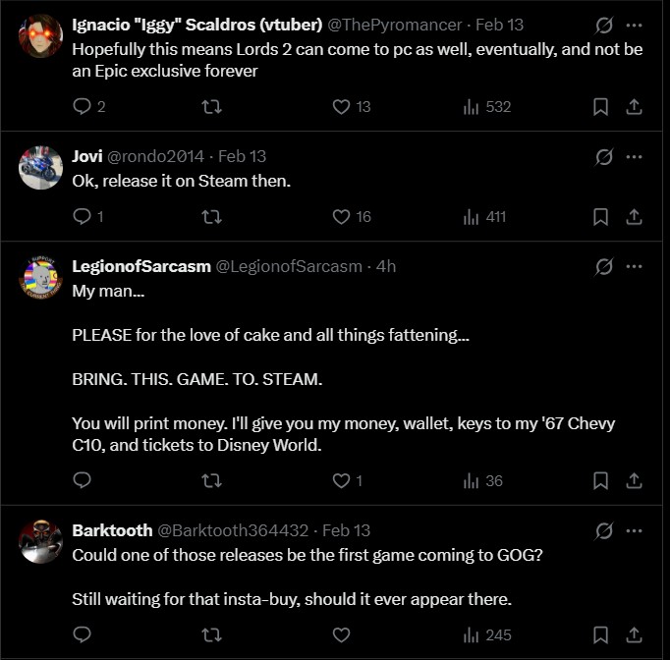This screenshot has width=670, height=660.
Task: Open more options on Ignacio's tweet
Action: click(x=635, y=24)
